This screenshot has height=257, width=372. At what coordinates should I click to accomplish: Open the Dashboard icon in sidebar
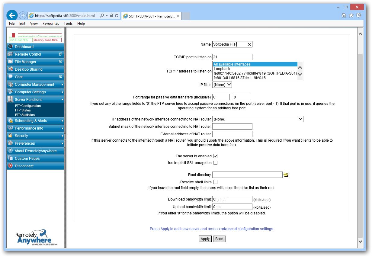10,47
